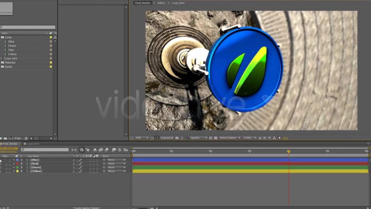Toggle auto-keyframe stopwatch icon
Viewport: 371px width, 209px height.
119,150
